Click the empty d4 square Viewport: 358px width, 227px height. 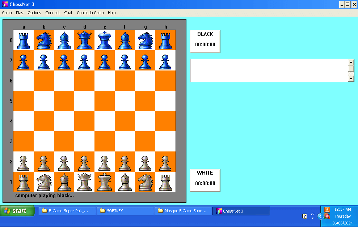click(84, 121)
